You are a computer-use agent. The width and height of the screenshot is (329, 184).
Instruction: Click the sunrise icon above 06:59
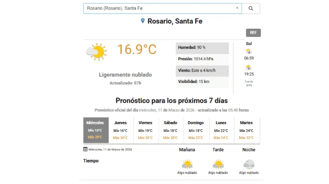click(x=249, y=51)
